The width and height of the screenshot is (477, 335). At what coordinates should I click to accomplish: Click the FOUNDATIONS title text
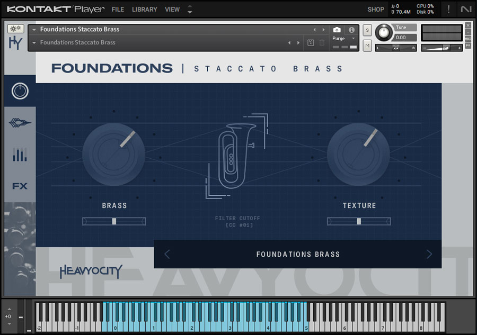[112, 68]
